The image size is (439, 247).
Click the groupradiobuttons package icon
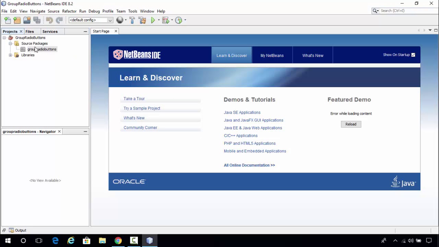[x=23, y=49]
